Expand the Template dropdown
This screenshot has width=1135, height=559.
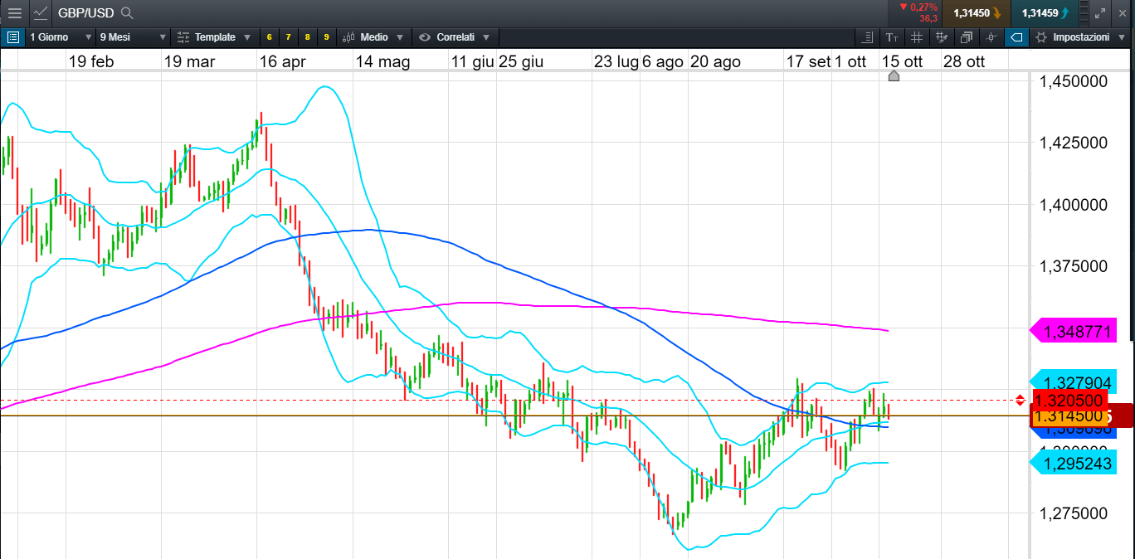point(214,37)
